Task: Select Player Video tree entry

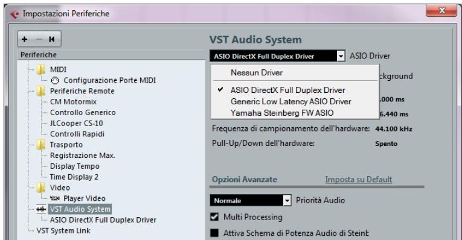Action: [x=85, y=198]
